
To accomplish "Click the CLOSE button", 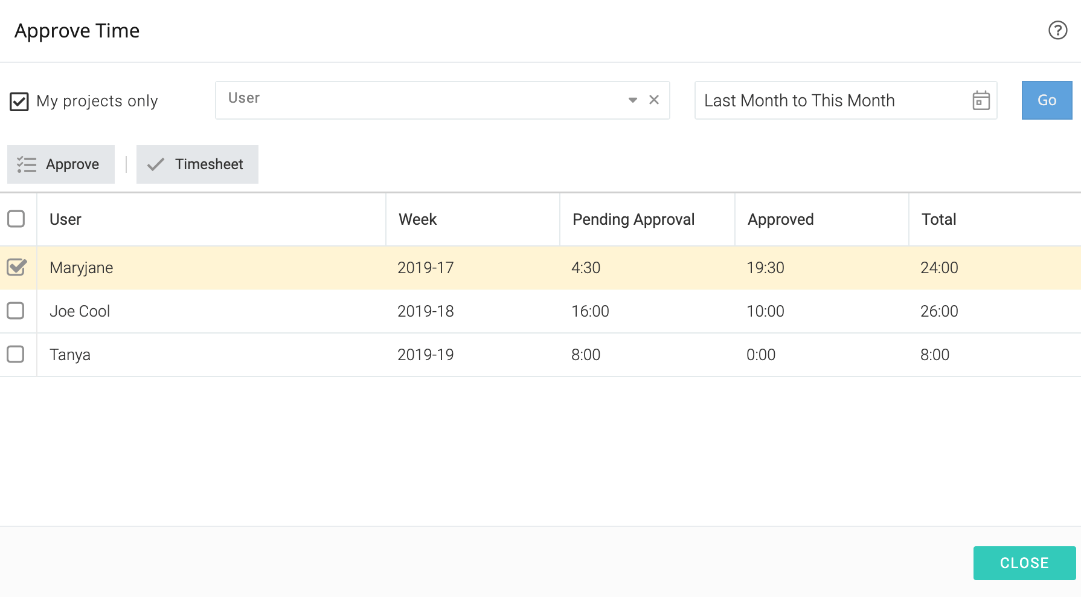I will tap(1024, 563).
